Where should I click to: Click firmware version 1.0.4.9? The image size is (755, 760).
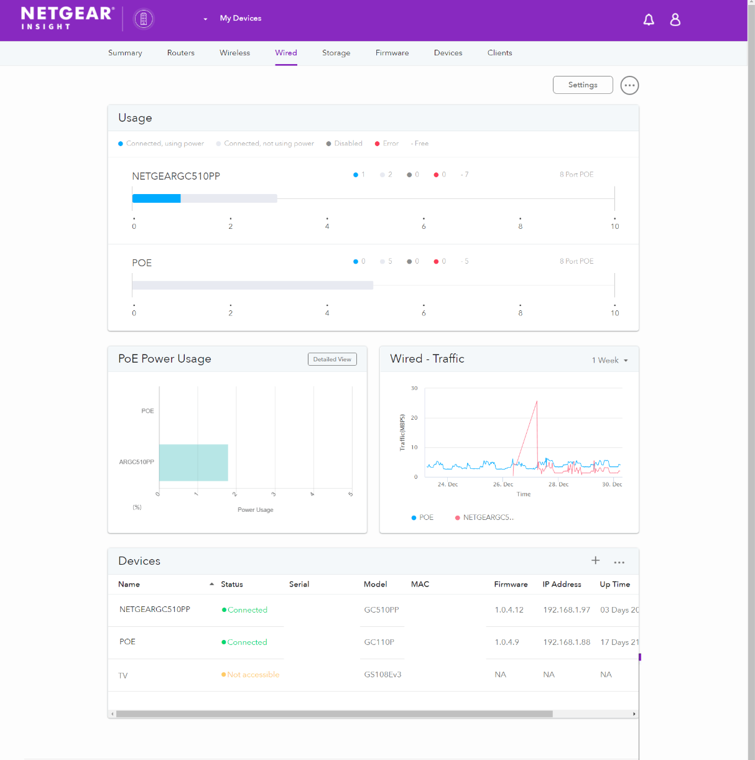coord(507,642)
